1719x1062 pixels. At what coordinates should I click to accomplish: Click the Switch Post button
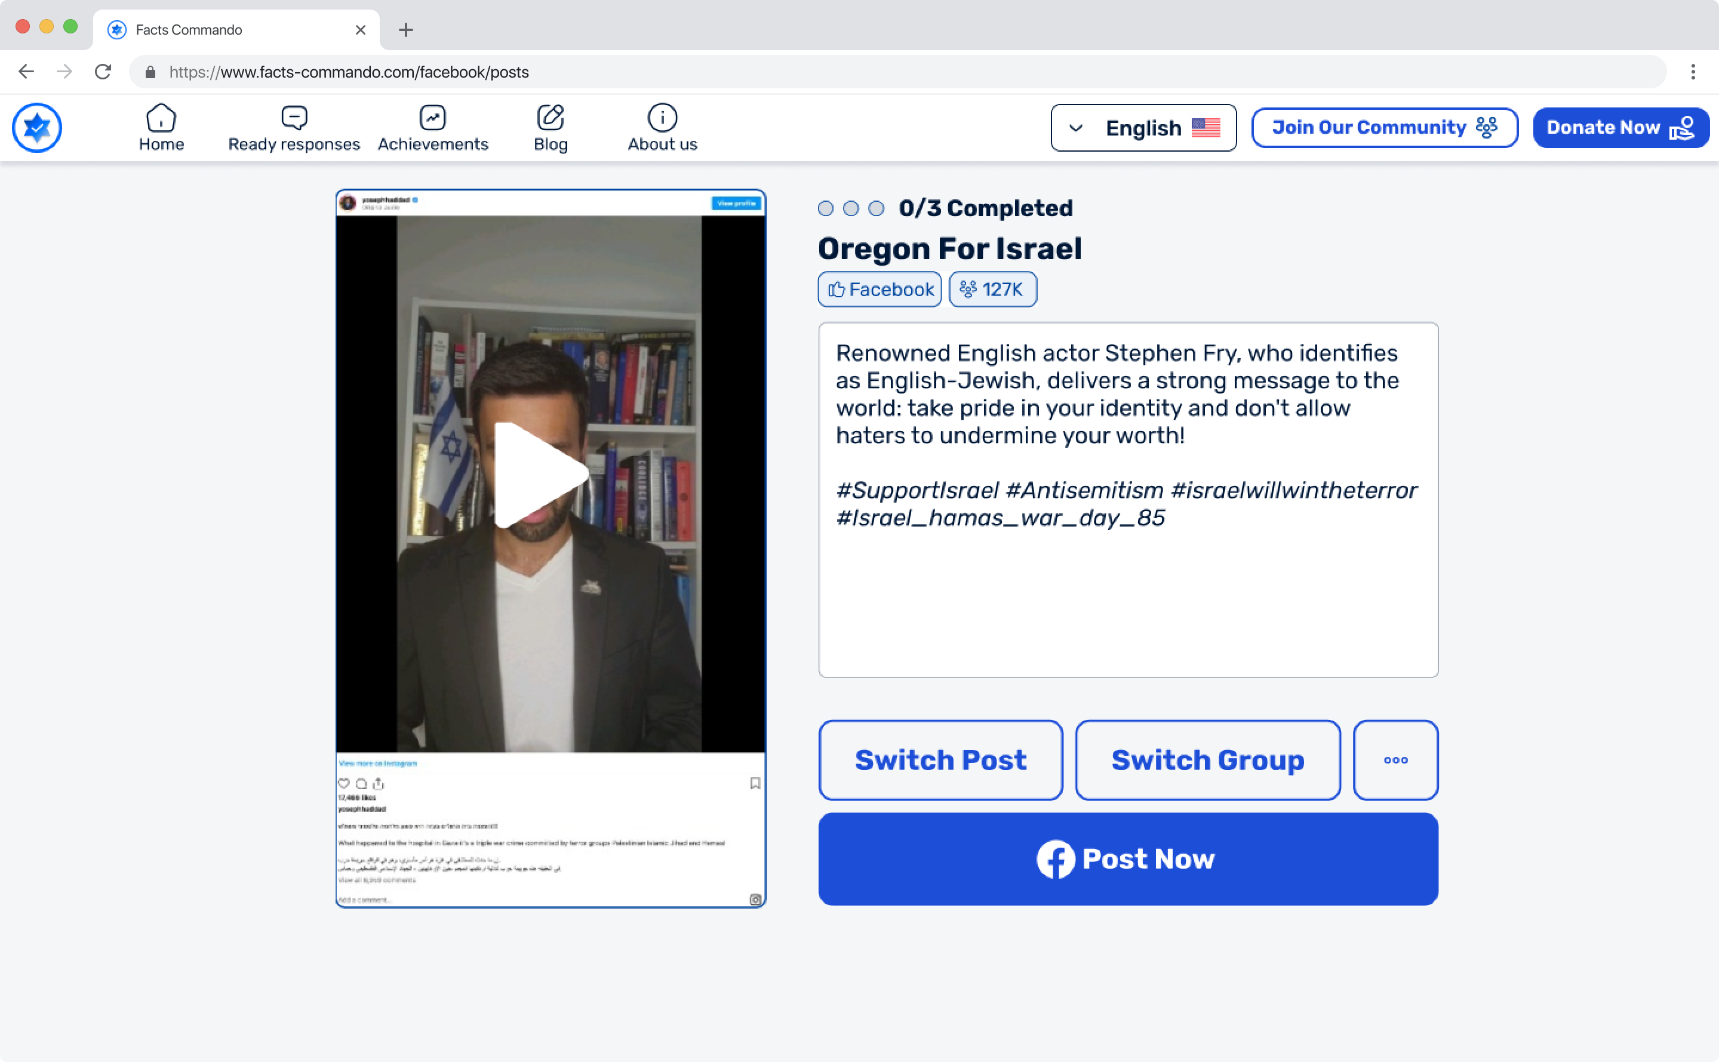[940, 760]
